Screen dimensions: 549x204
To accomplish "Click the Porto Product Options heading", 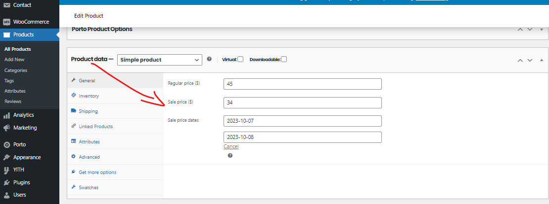I will pyautogui.click(x=102, y=29).
